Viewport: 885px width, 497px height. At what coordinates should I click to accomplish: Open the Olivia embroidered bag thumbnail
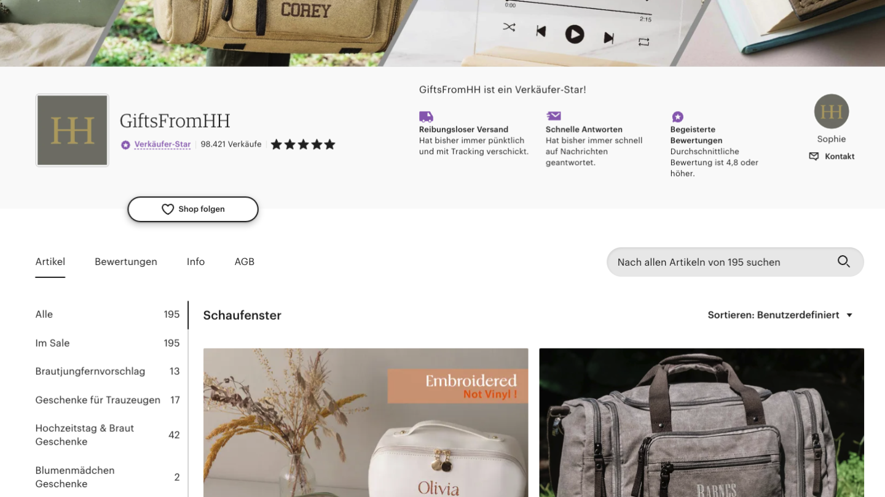pos(366,423)
